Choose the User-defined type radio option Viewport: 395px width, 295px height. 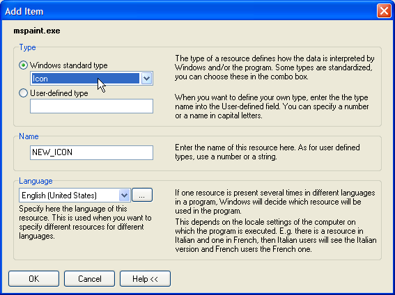coord(23,93)
